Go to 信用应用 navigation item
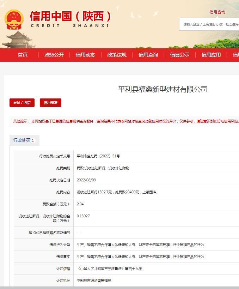 211,55
